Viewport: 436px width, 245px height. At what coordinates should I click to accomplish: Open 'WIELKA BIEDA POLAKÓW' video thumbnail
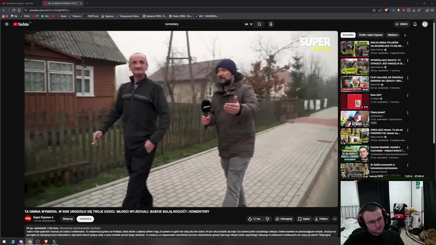pos(355,49)
